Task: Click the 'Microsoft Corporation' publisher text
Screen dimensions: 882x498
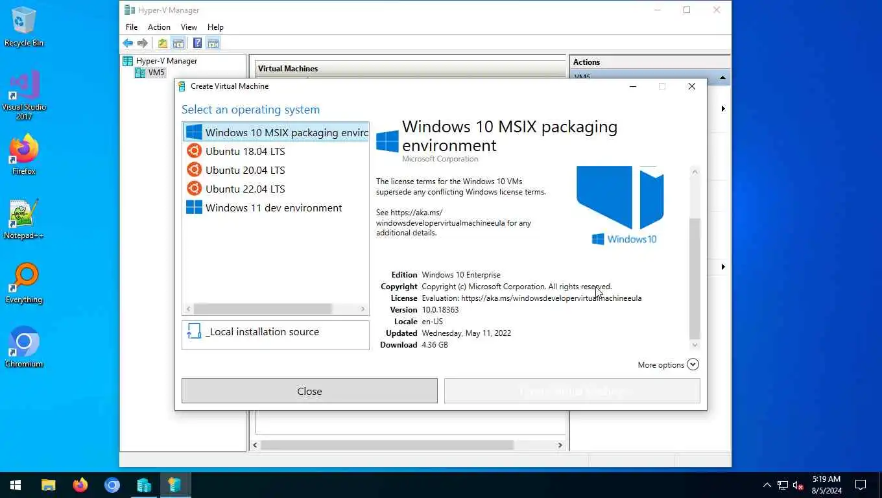Action: point(440,159)
